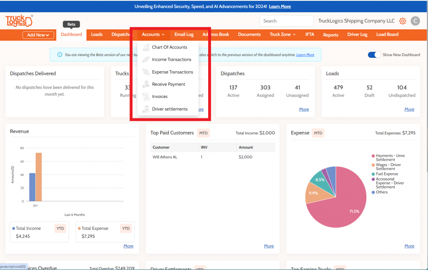Open More link in Revenue card
Image resolution: width=428 pixels, height=270 pixels.
[128, 246]
